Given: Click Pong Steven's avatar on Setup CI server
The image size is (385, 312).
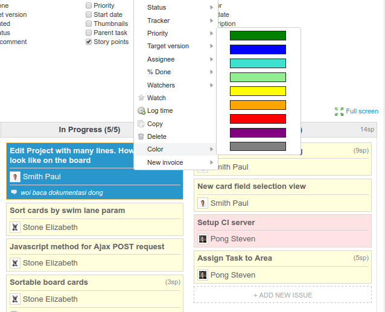Looking at the screenshot, I should click(x=203, y=239).
